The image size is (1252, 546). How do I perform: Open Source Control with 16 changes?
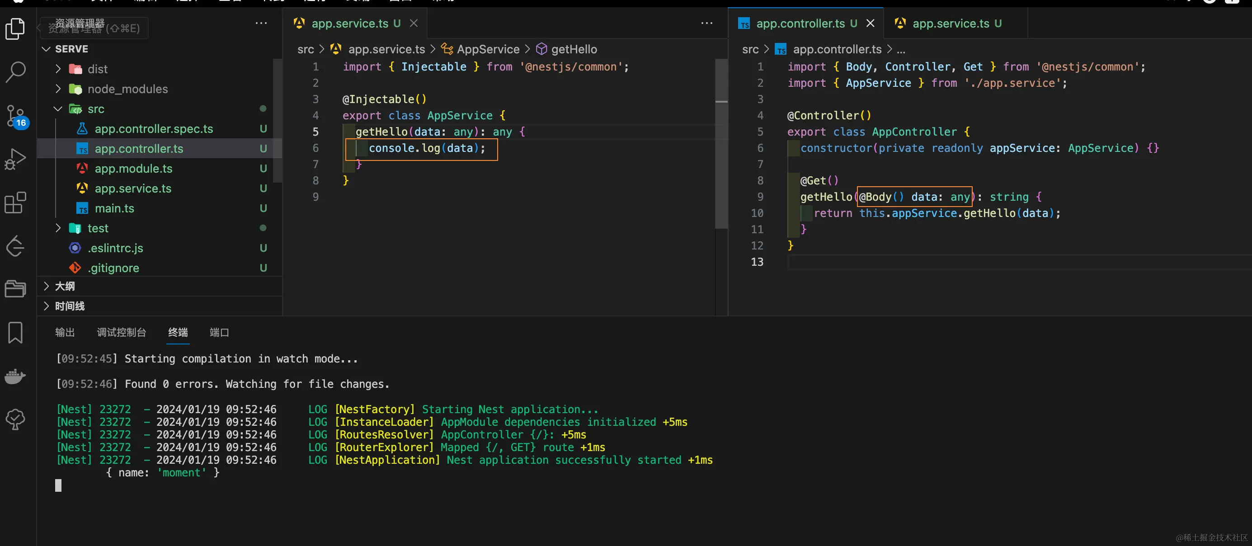click(x=16, y=116)
